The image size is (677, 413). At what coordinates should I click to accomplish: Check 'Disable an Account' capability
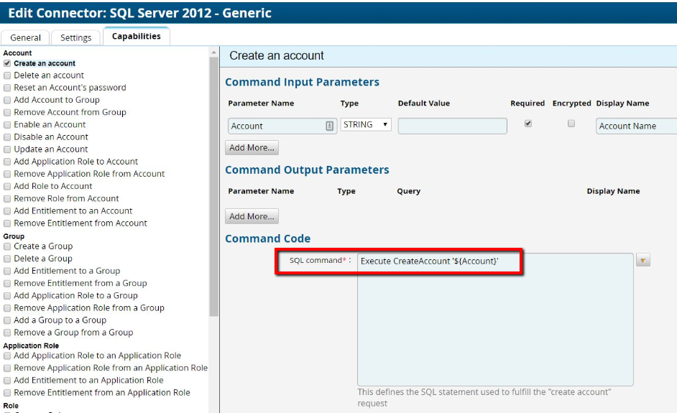point(7,137)
